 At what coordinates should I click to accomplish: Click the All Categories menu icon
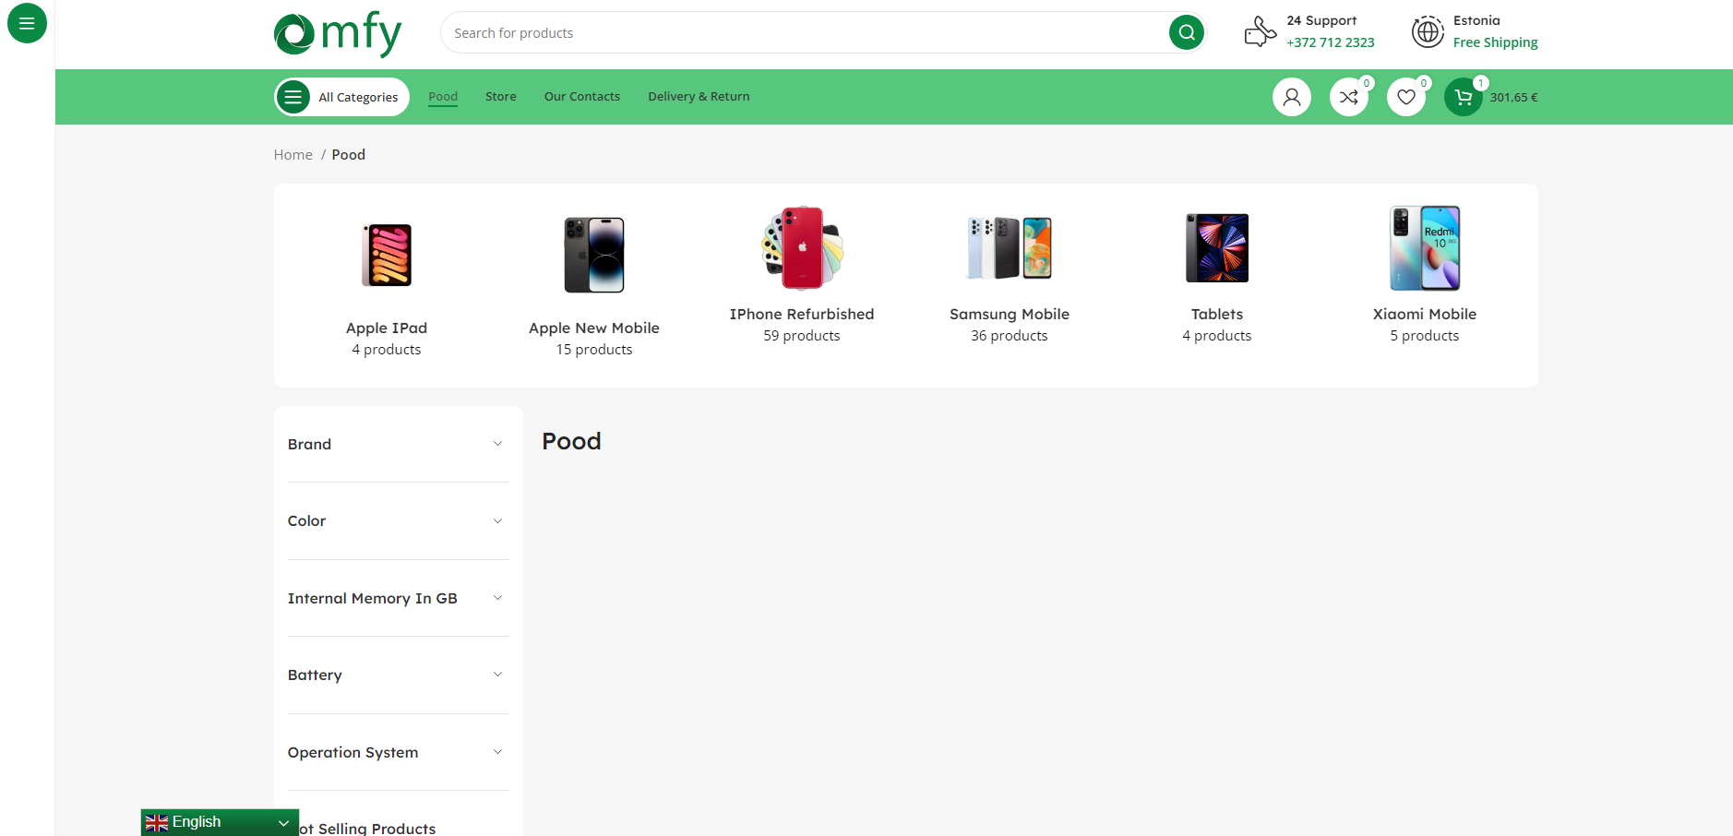click(x=293, y=97)
